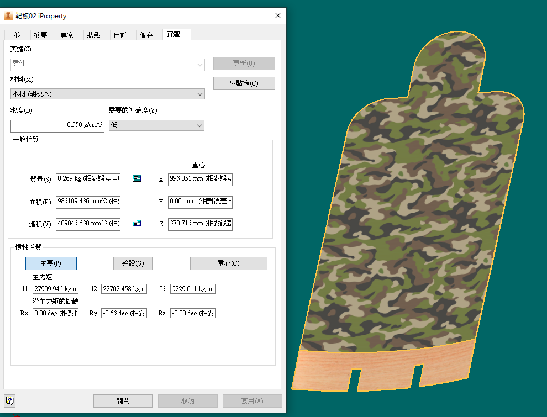Click the calculator icon beside the volume field
Screen dimensions: 547x417
(137, 223)
